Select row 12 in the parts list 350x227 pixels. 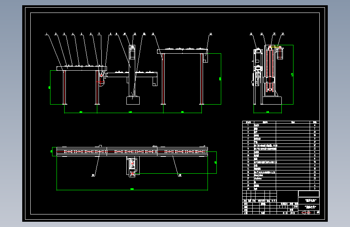pyautogui.click(x=281, y=162)
